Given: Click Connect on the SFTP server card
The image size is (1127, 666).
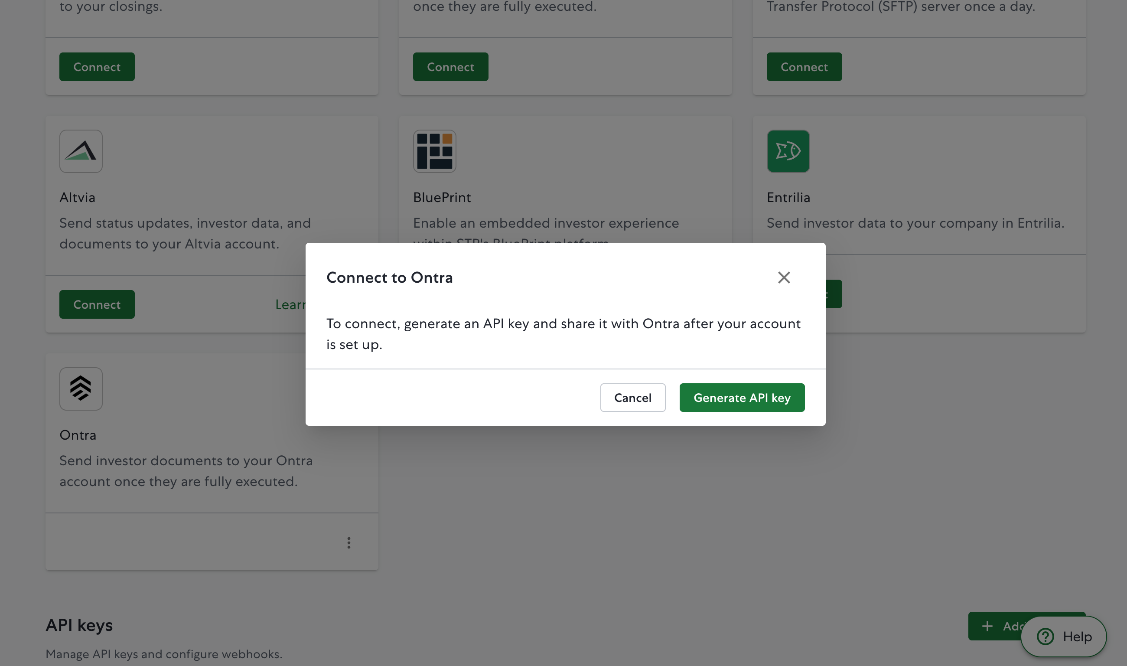Looking at the screenshot, I should 804,67.
